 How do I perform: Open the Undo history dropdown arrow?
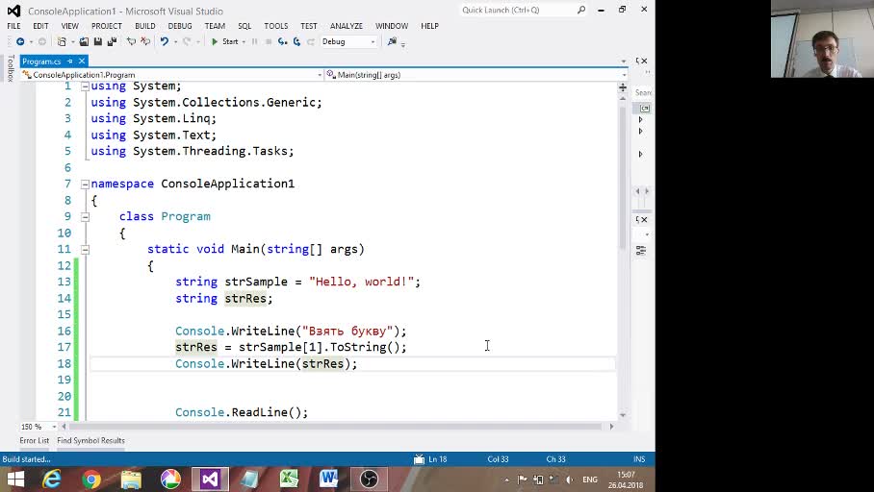point(175,41)
